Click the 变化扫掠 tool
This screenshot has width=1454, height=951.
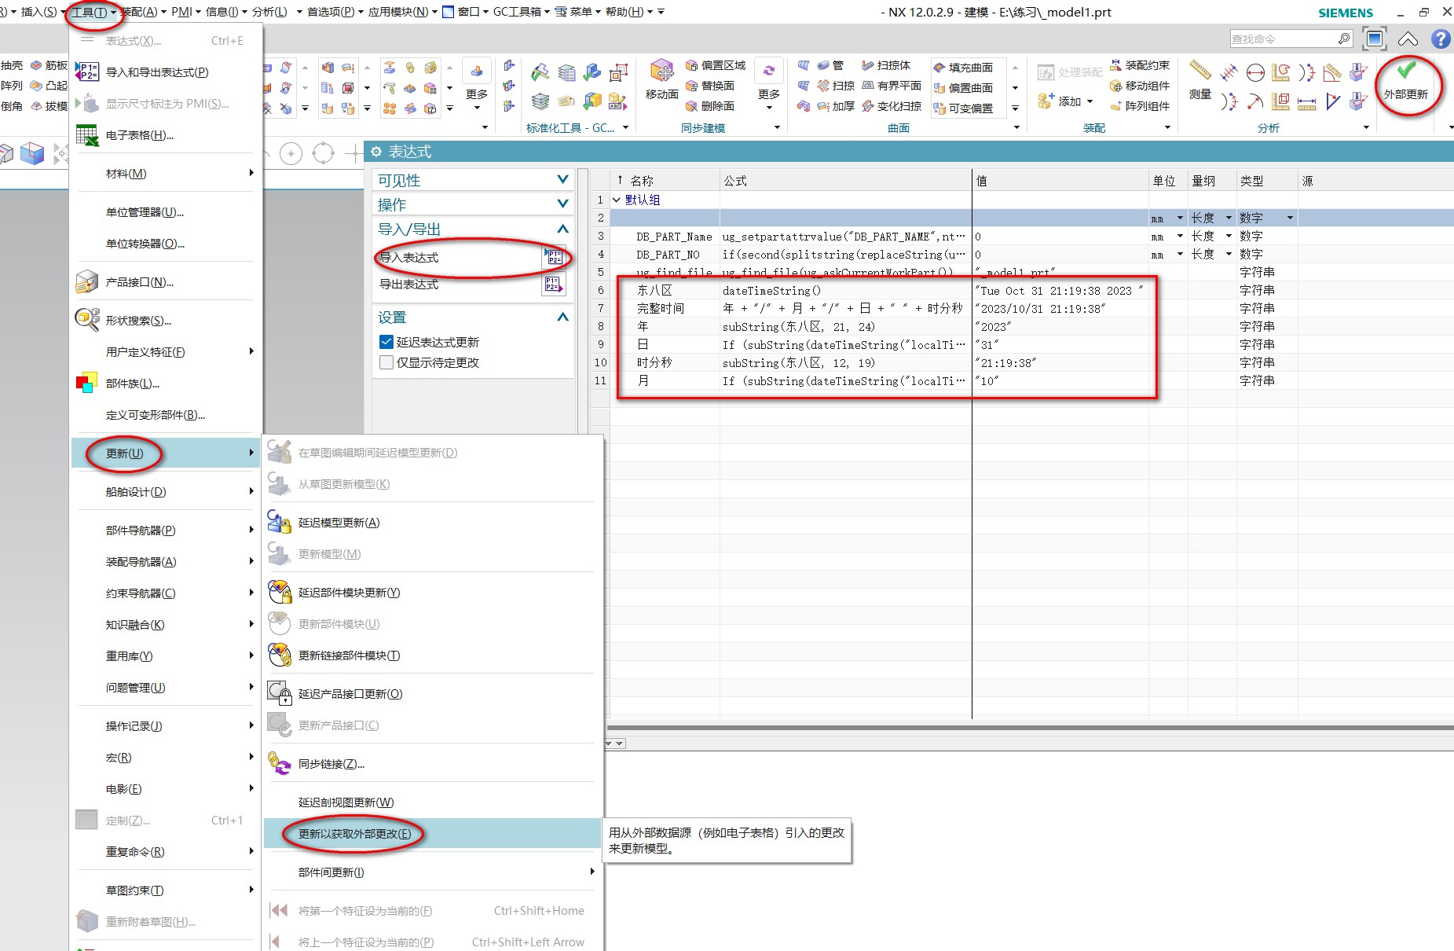(892, 106)
